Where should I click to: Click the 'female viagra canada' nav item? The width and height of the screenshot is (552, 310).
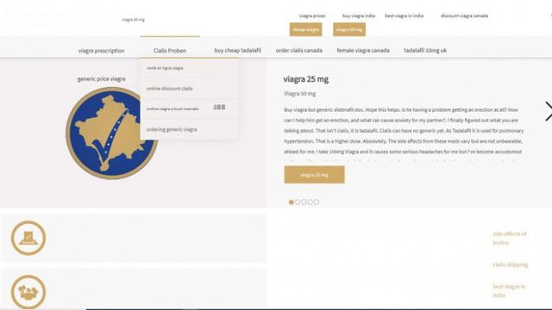coord(363,50)
